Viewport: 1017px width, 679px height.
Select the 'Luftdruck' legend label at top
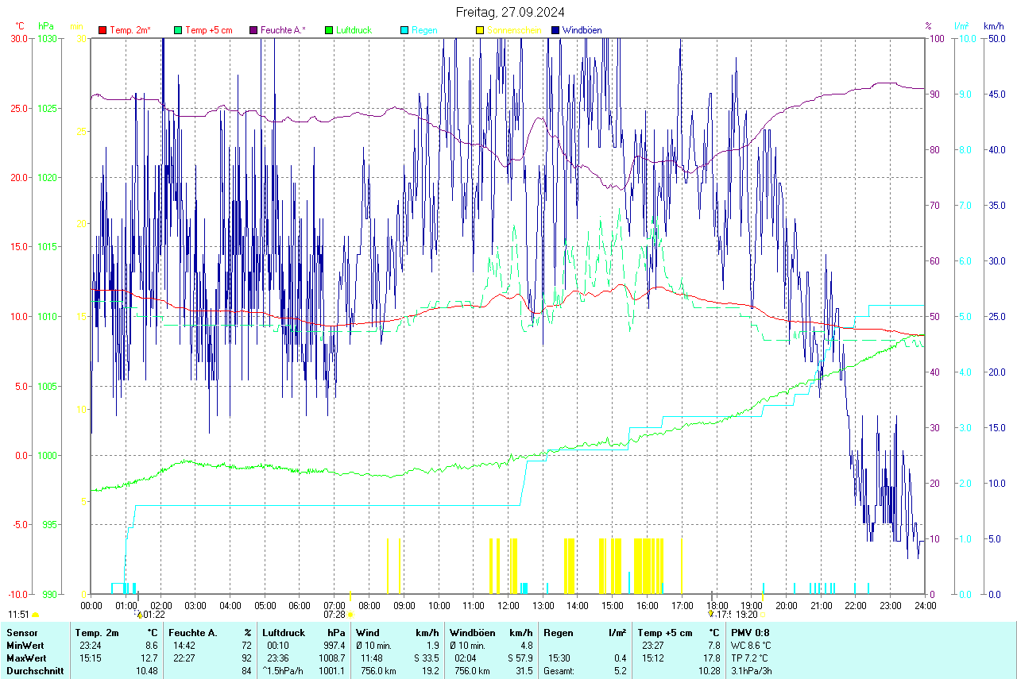pos(354,30)
